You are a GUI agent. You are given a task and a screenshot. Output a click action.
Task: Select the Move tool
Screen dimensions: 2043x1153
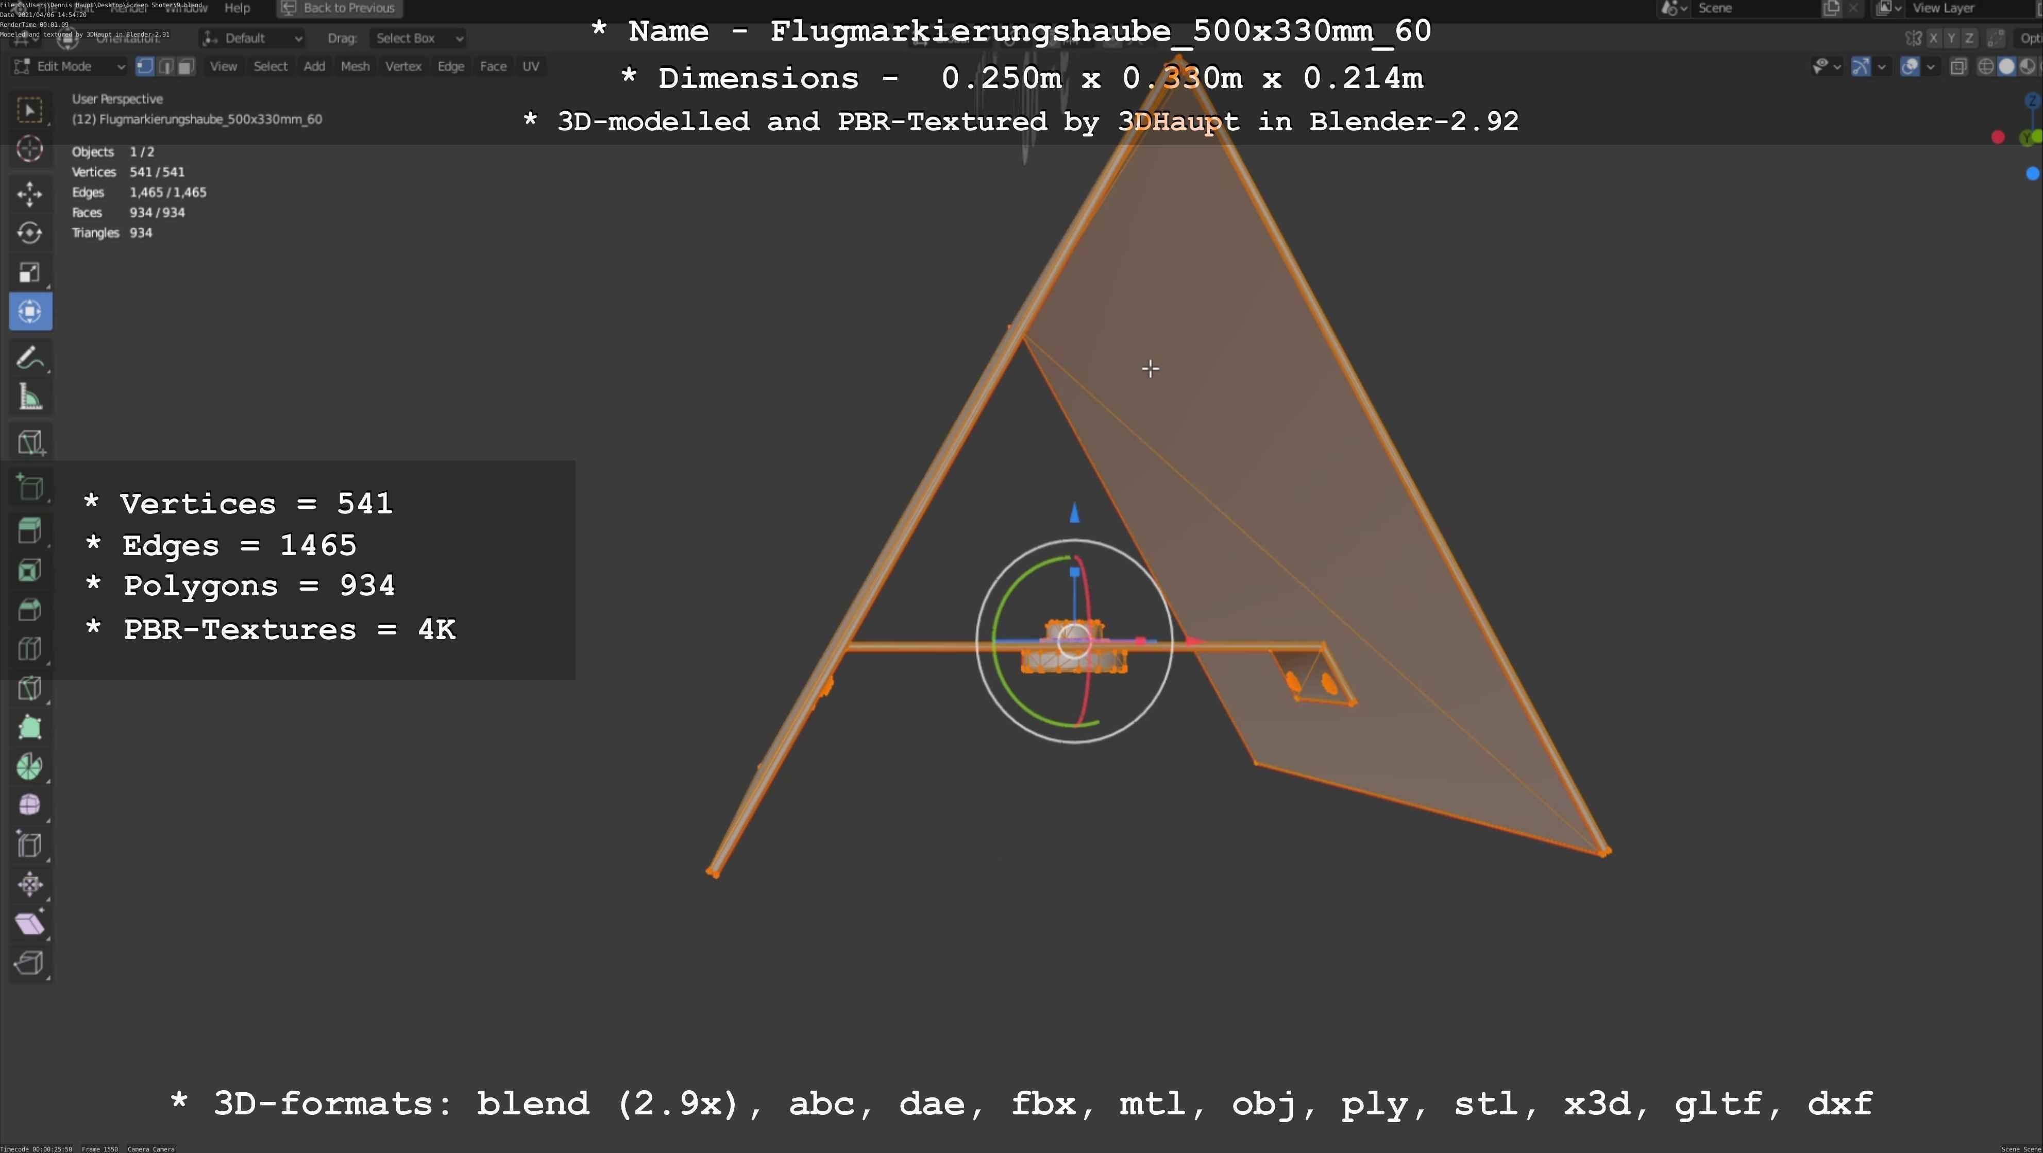[30, 194]
